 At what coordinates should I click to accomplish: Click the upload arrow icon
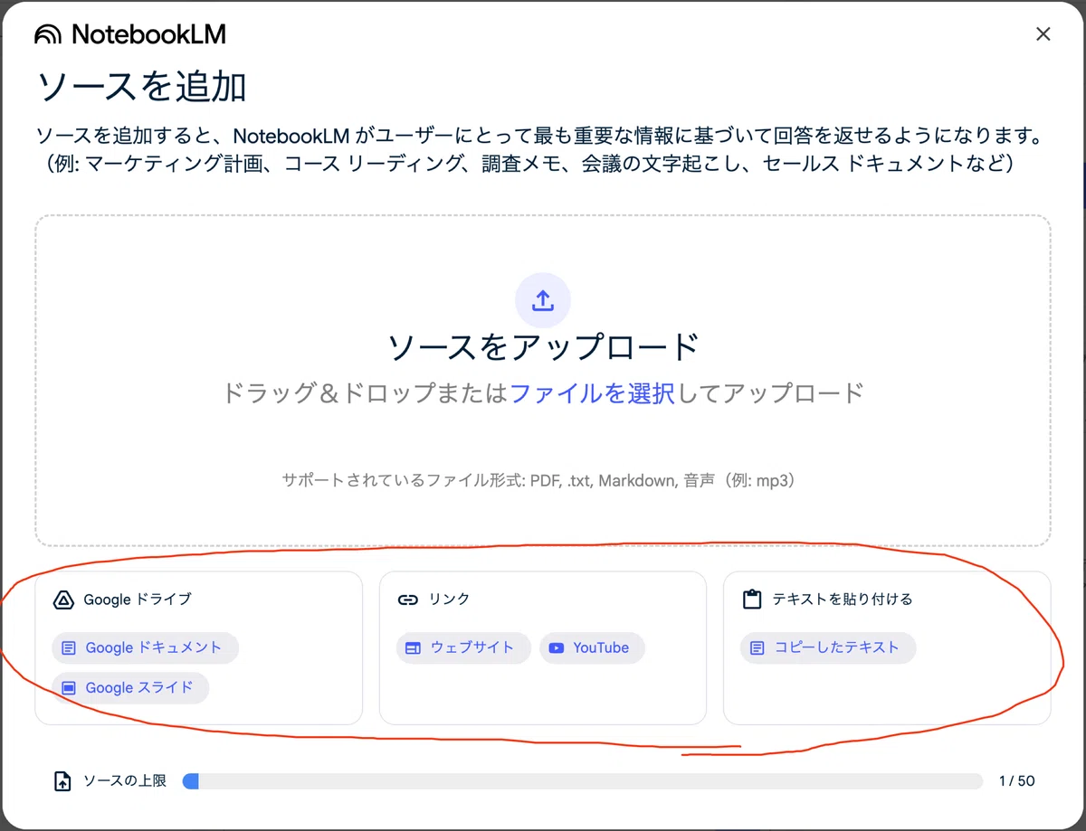click(543, 300)
